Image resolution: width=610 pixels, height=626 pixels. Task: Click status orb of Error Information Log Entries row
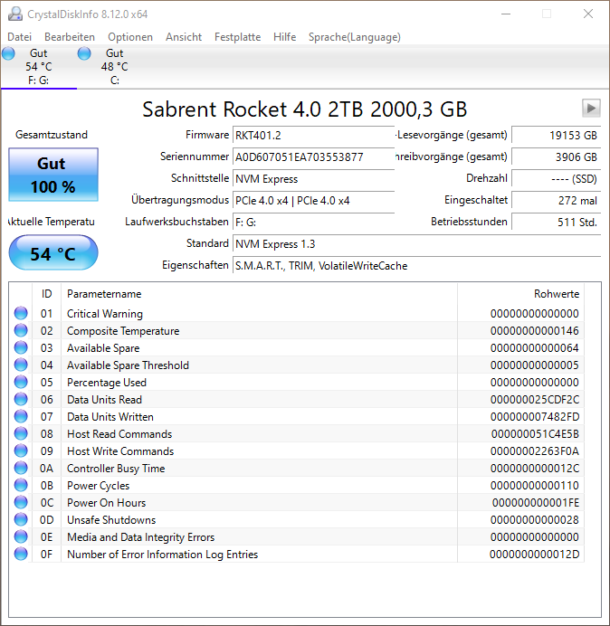tap(21, 554)
